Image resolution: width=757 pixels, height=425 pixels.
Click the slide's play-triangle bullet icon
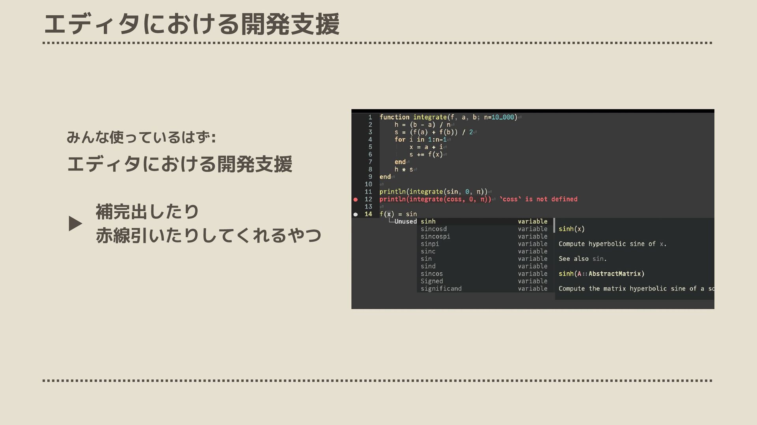tap(75, 224)
